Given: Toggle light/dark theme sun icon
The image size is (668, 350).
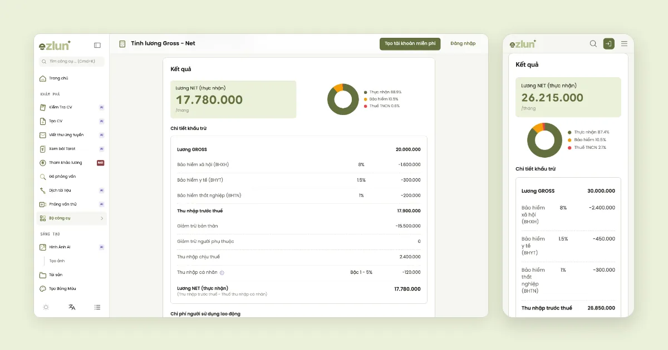Looking at the screenshot, I should point(46,307).
